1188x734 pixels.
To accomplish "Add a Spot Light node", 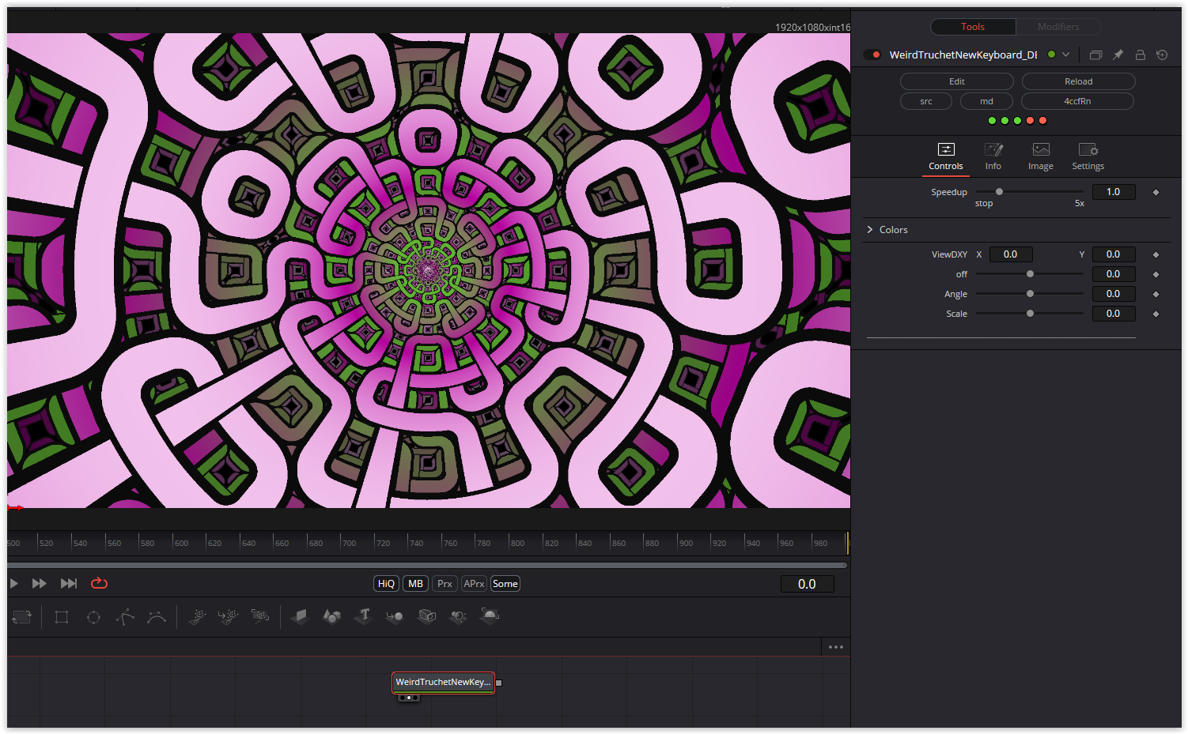I will [x=458, y=617].
